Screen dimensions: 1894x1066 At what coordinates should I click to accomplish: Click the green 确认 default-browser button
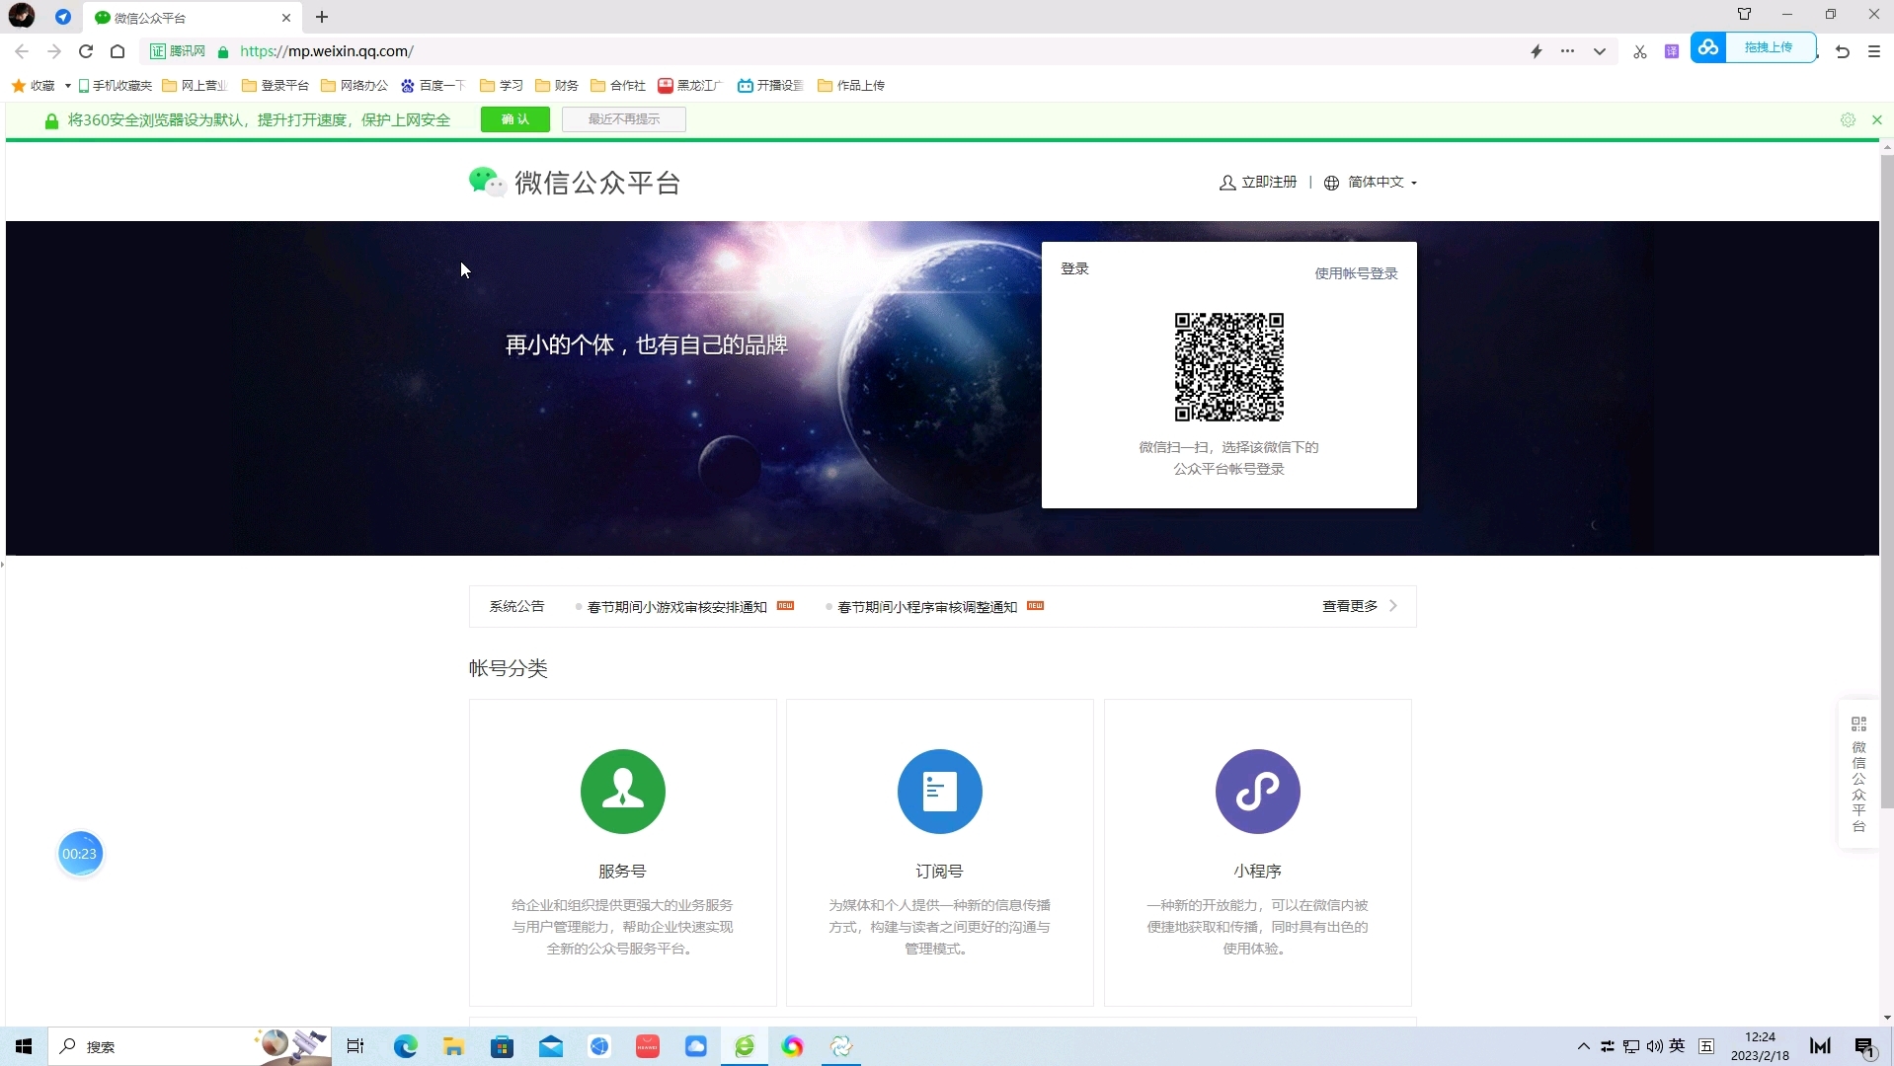coord(515,119)
